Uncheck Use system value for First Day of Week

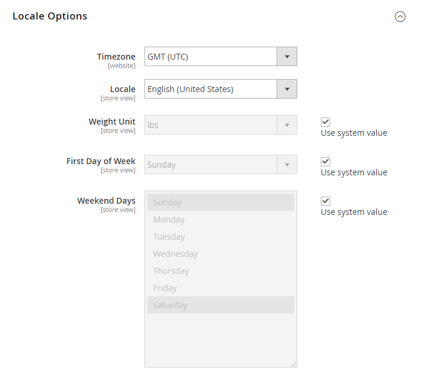point(326,162)
